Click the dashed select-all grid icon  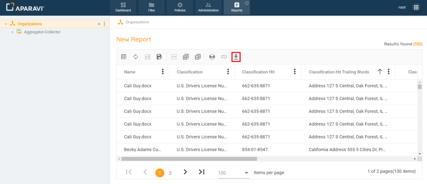[x=174, y=57]
